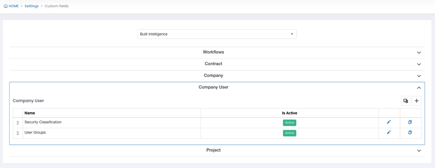Toggle Active status of Security Classification

[x=290, y=123]
